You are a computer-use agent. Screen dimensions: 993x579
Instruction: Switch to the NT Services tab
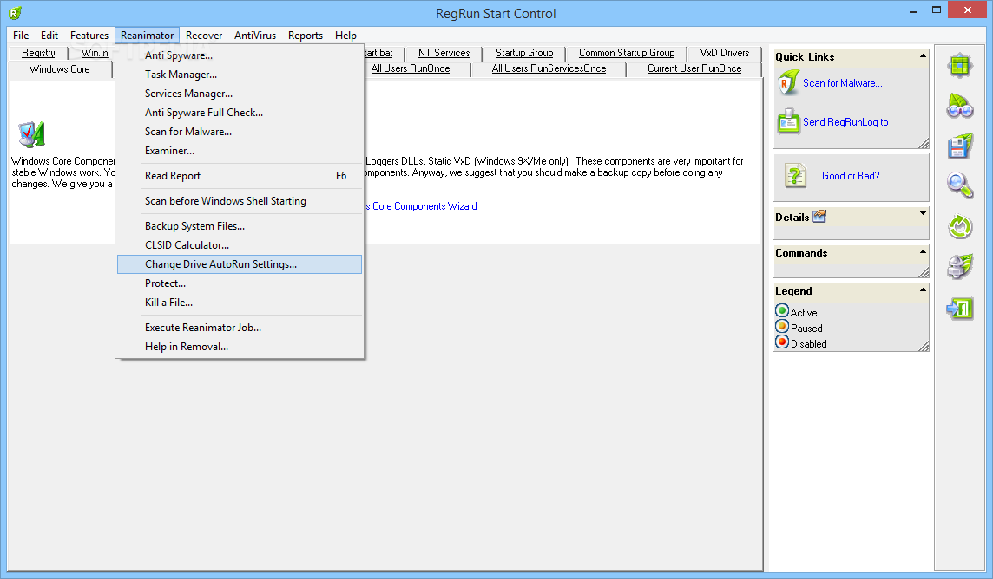pyautogui.click(x=444, y=53)
